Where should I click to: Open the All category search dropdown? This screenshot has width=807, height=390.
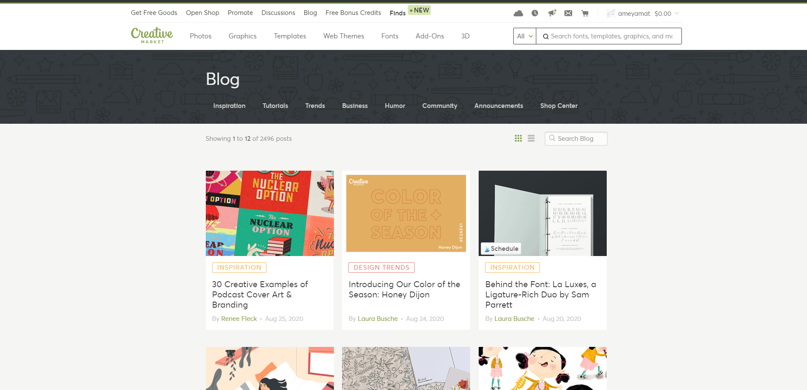click(x=525, y=36)
